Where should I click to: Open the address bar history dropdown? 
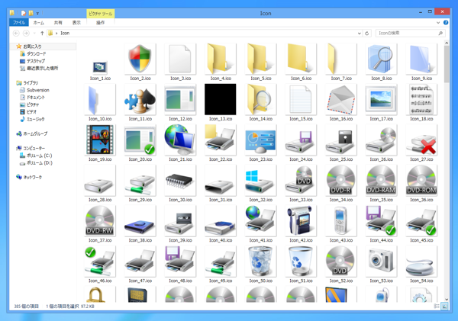[x=360, y=34]
